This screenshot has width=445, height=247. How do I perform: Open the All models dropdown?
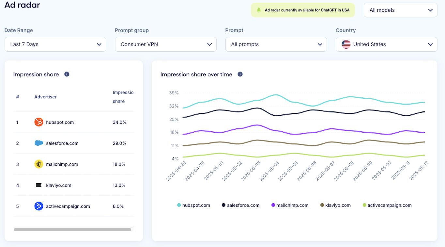[401, 10]
